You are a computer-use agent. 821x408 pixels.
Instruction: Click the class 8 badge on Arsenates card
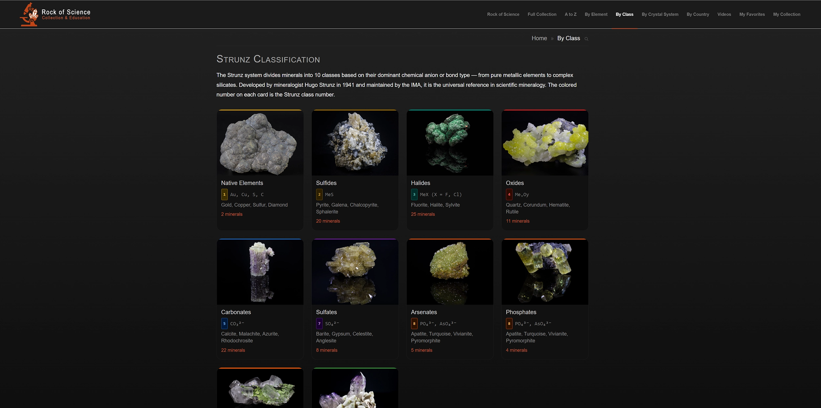click(414, 324)
